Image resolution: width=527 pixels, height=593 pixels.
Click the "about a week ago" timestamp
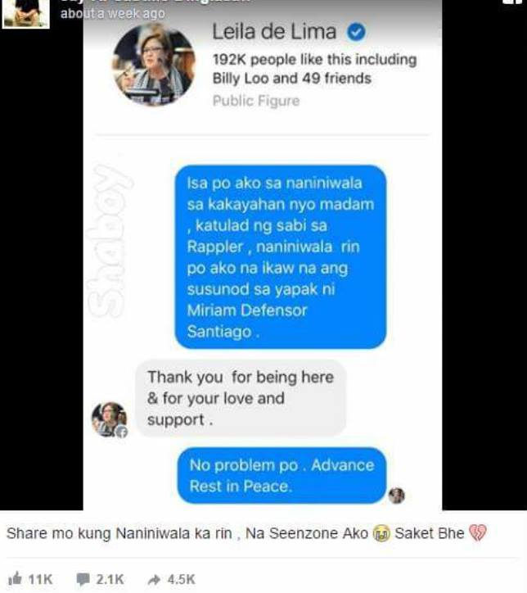113,14
